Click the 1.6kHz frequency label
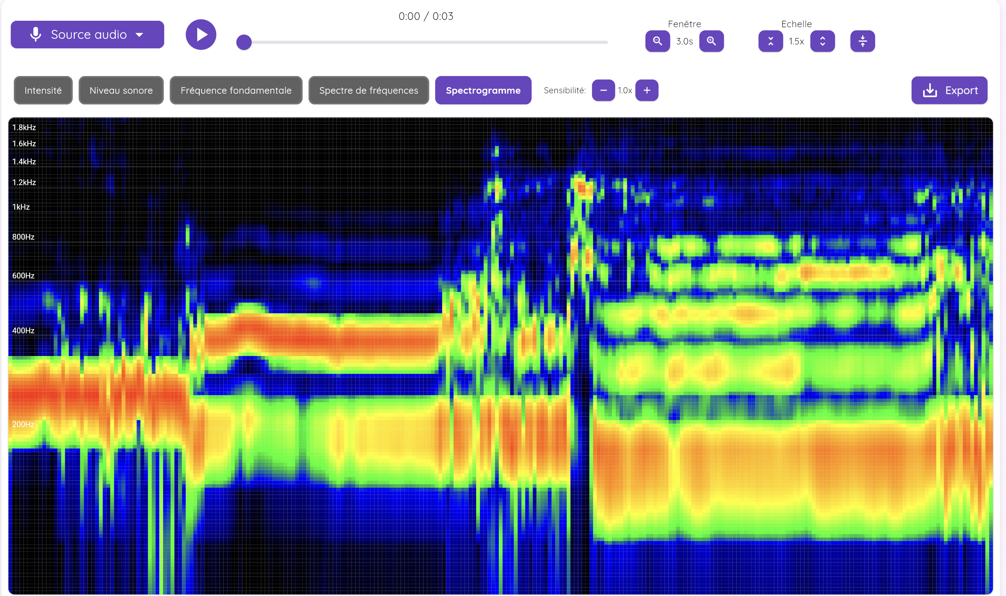The height and width of the screenshot is (596, 1006). tap(24, 143)
